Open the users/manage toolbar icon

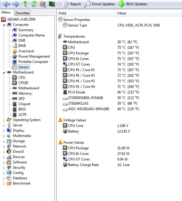click(43, 4)
